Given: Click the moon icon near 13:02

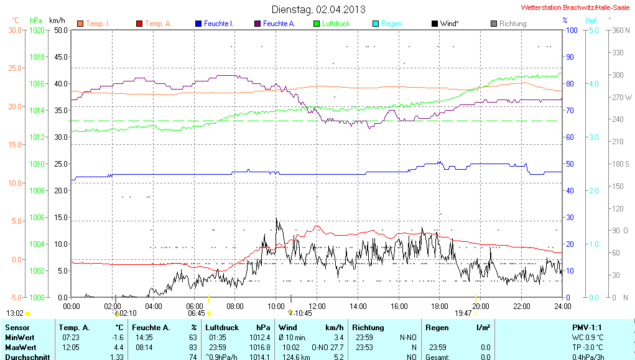Looking at the screenshot, I should coord(28,314).
